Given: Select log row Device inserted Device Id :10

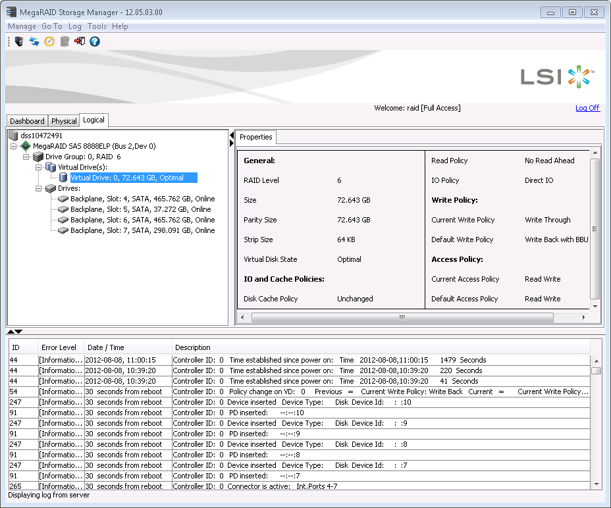Looking at the screenshot, I should click(x=300, y=402).
